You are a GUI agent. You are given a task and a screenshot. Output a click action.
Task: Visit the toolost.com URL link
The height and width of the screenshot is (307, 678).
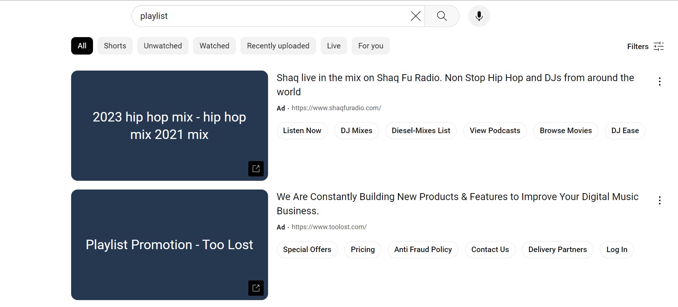(329, 227)
